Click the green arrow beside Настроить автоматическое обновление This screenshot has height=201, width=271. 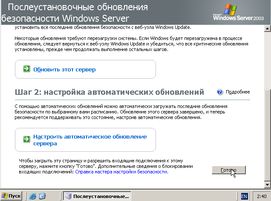(x=26, y=139)
